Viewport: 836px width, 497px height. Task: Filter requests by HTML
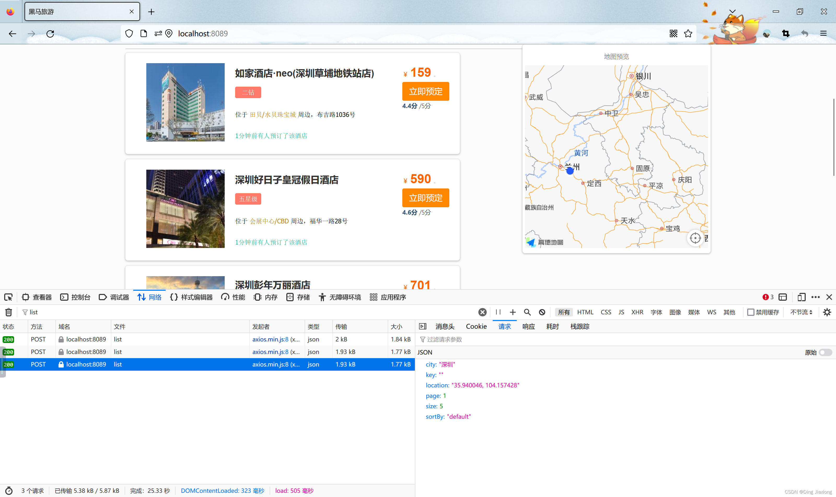coord(585,312)
